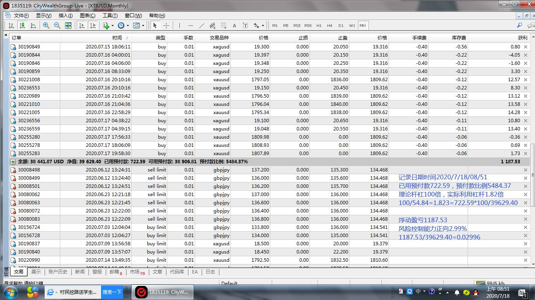Expand the arrow objects dropdown

click(263, 25)
